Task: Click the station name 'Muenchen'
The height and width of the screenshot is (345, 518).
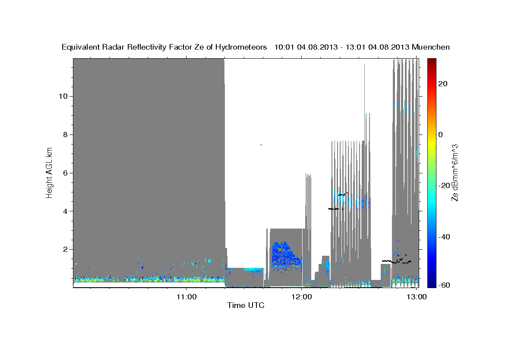Action: point(431,47)
